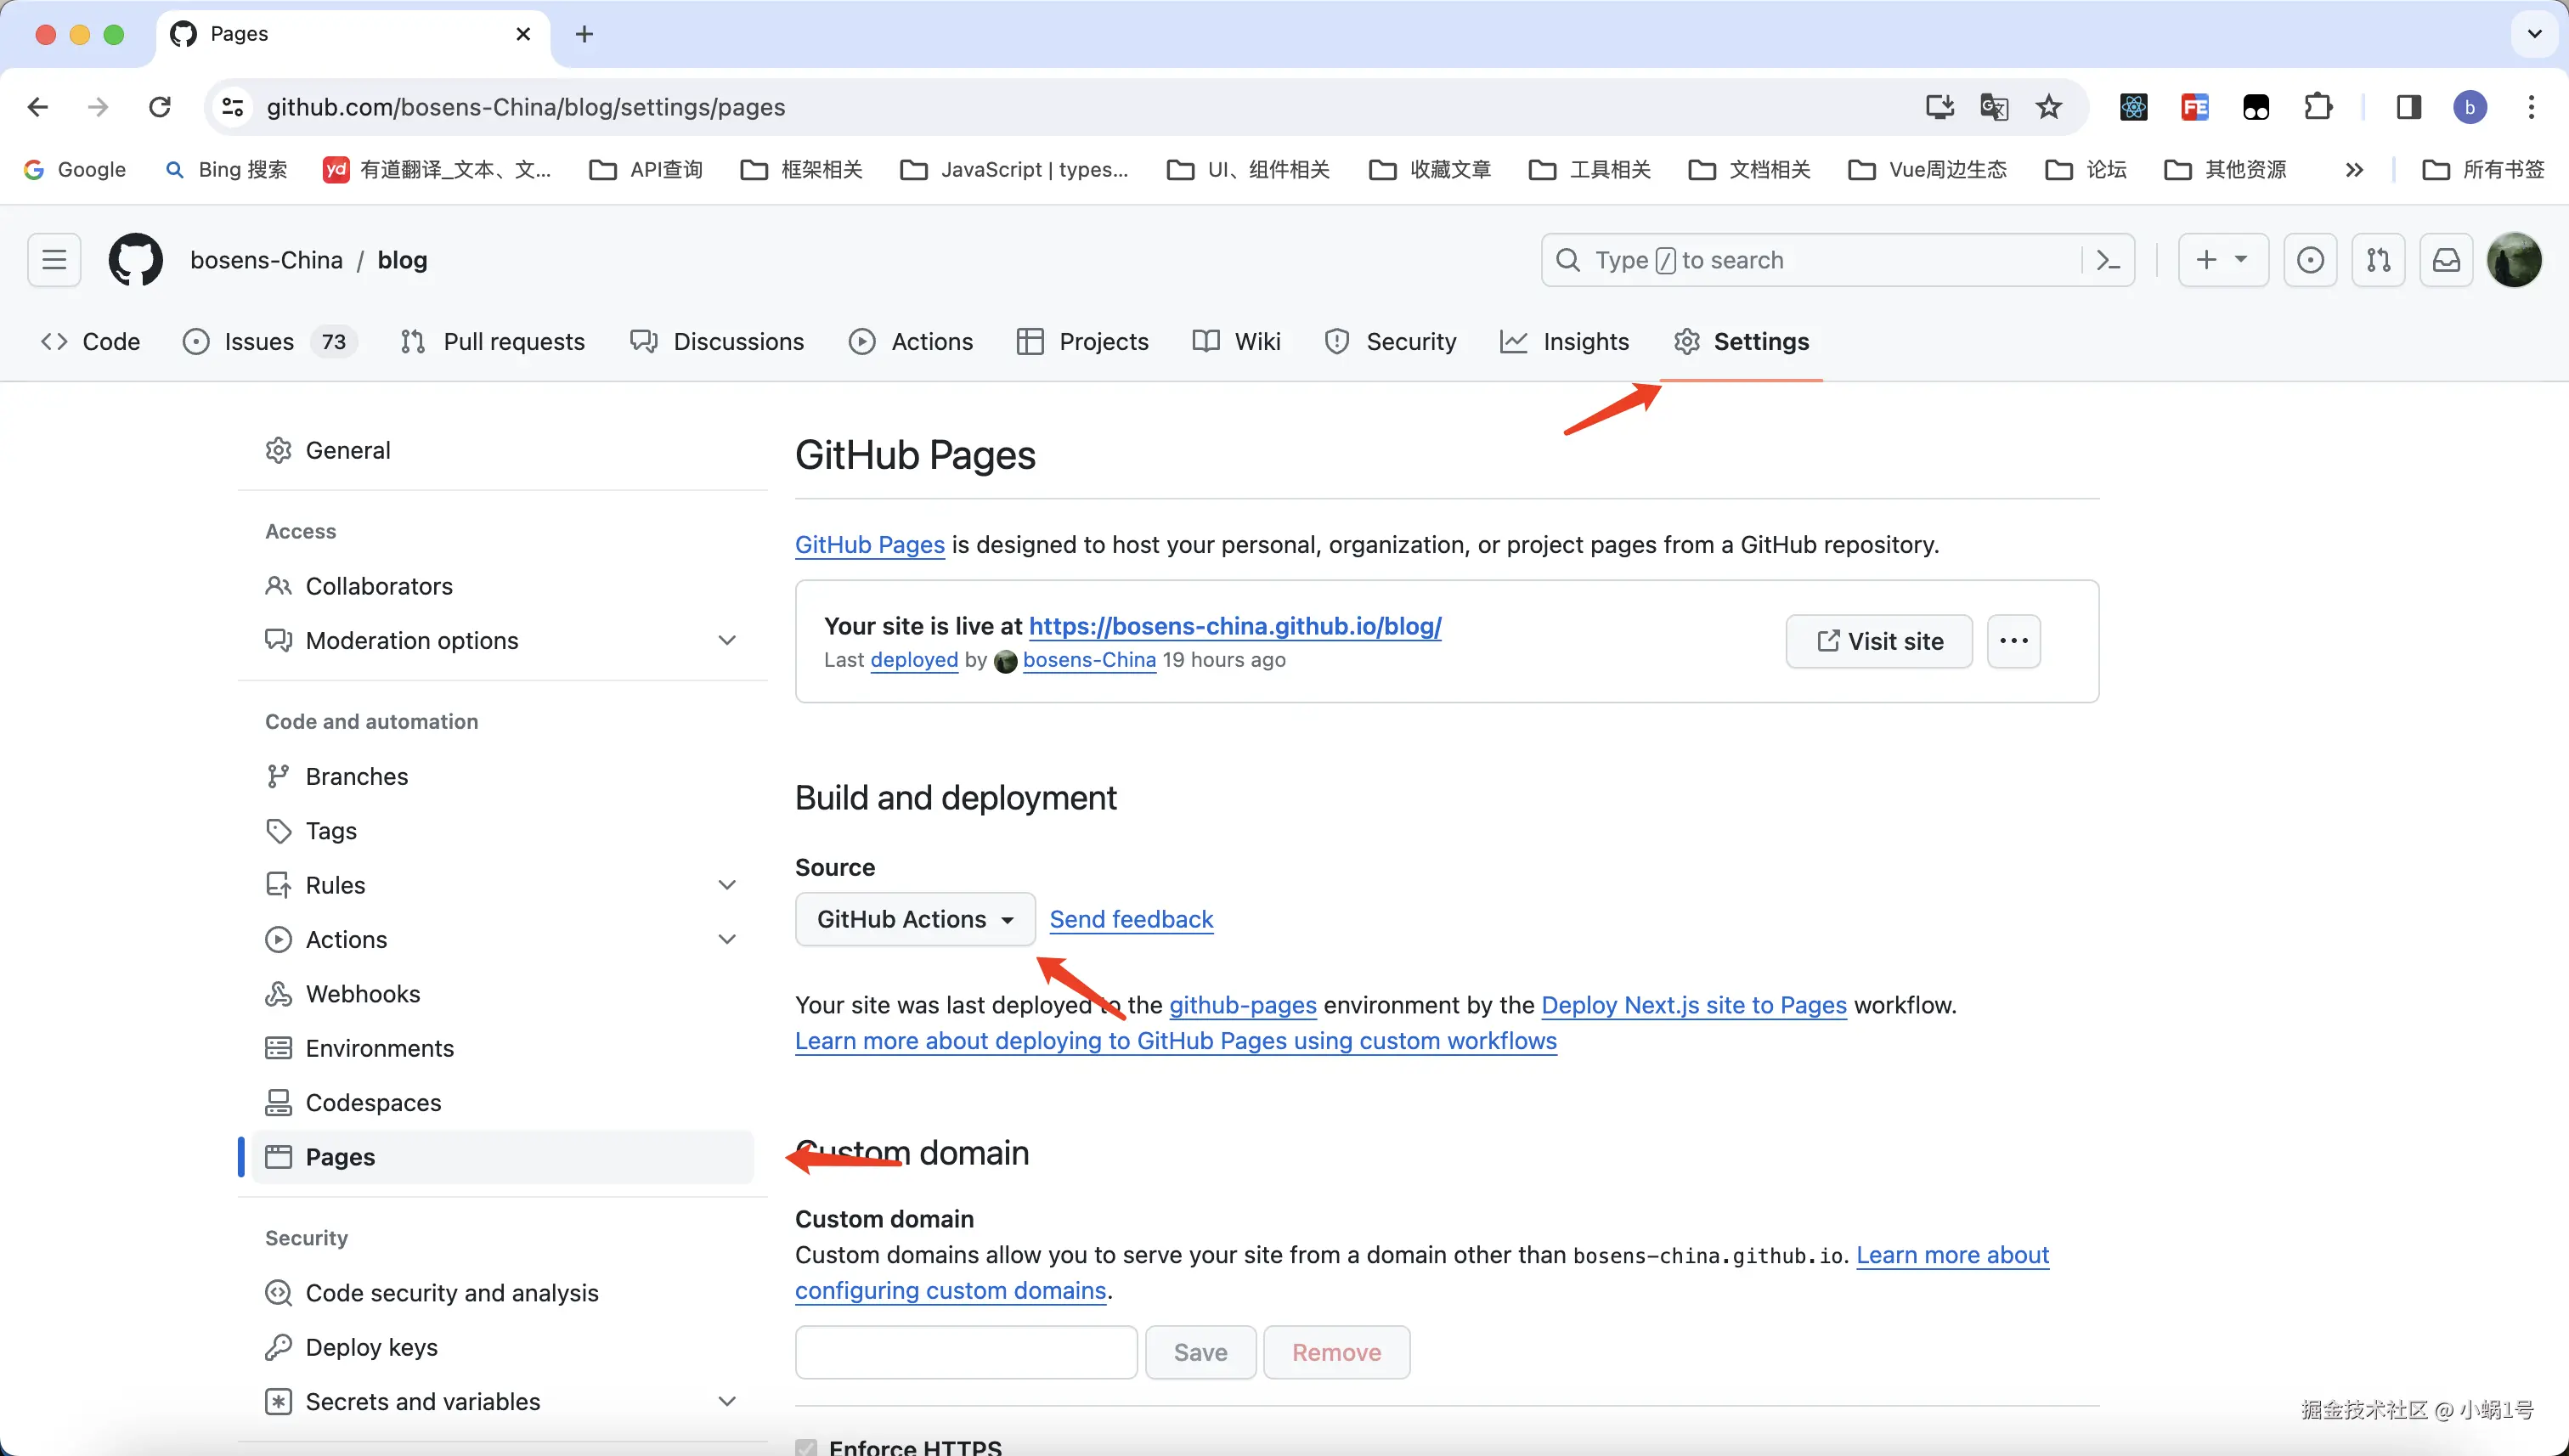Toggle the Enforce HTTPS checkbox

[807, 1447]
